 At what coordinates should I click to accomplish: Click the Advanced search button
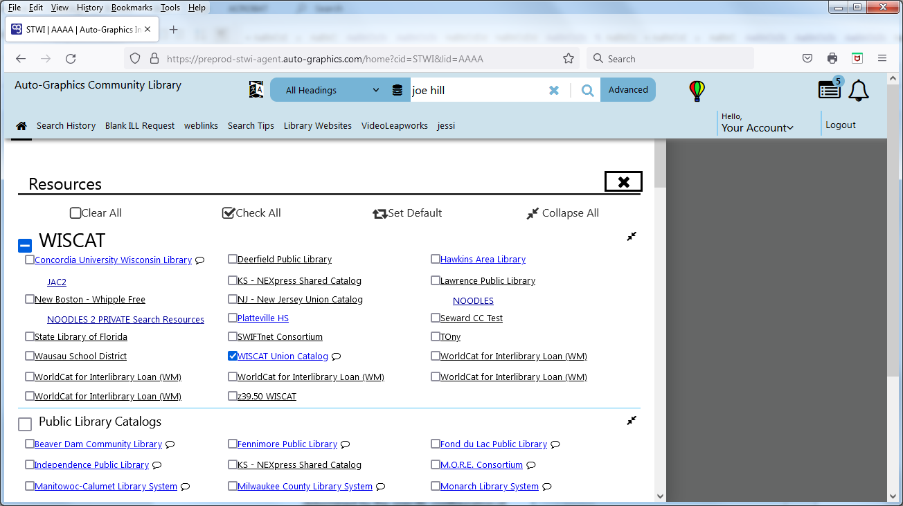628,90
